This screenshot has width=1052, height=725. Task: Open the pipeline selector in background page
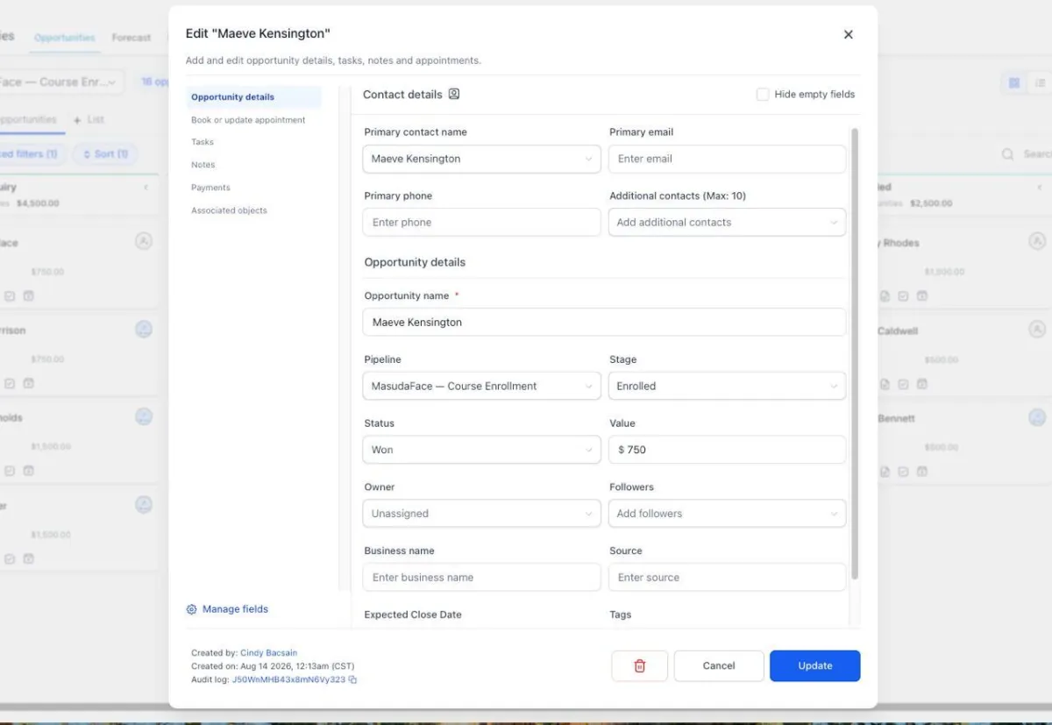61,82
